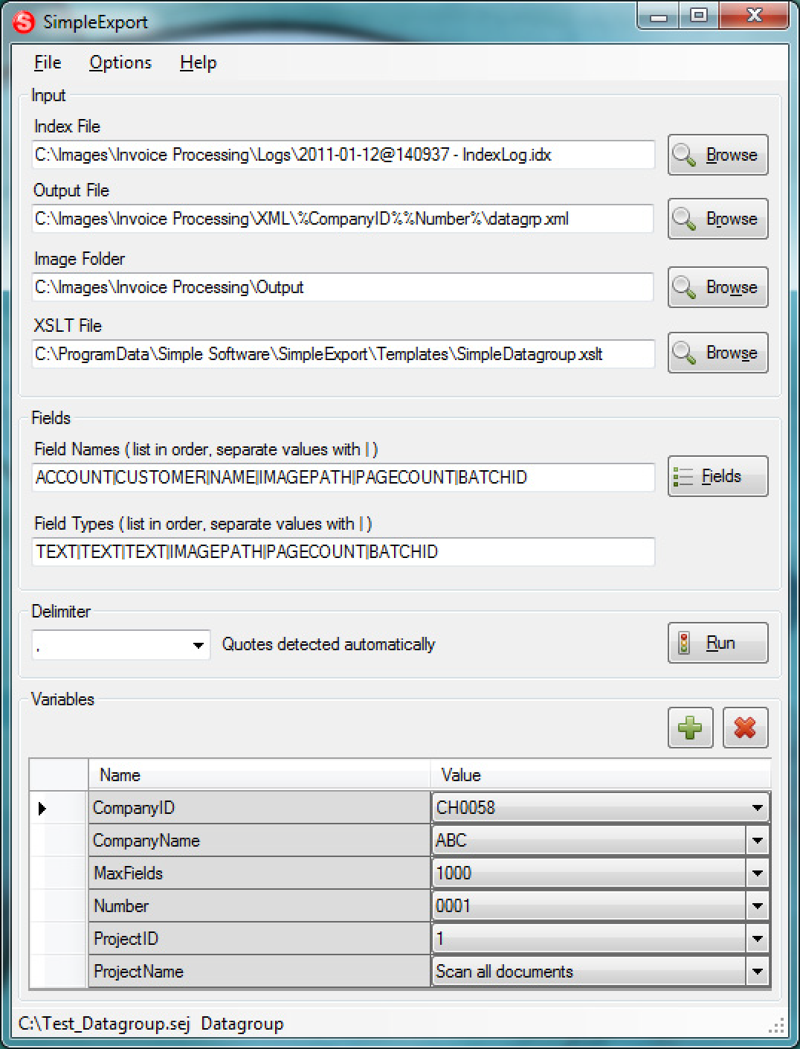Open the Options menu
Viewport: 800px width, 1049px height.
(x=120, y=62)
